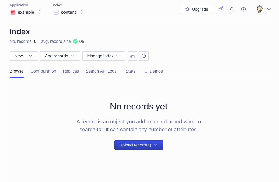Click the refresh index icon button

point(144,56)
